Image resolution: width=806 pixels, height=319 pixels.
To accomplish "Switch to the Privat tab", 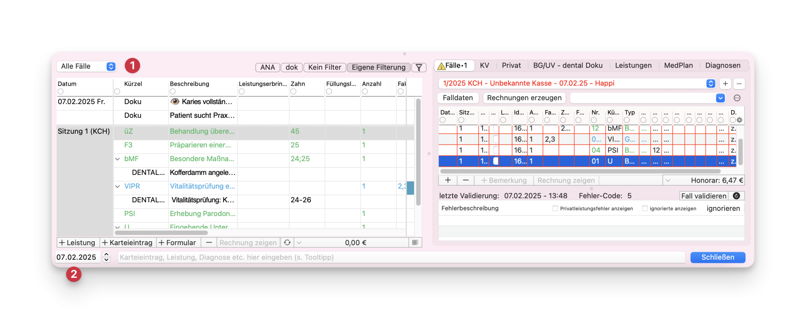I will [x=511, y=66].
